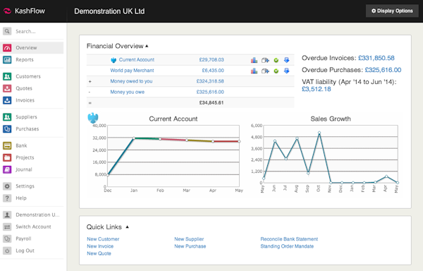Click the Projects folder icon
The height and width of the screenshot is (271, 423).
[7, 157]
